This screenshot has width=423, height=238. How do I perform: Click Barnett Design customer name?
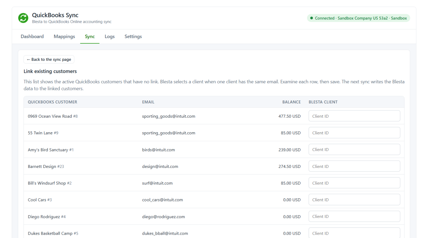(x=42, y=167)
